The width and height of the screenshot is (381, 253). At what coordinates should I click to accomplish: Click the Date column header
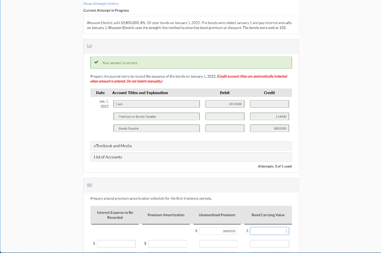pos(100,93)
